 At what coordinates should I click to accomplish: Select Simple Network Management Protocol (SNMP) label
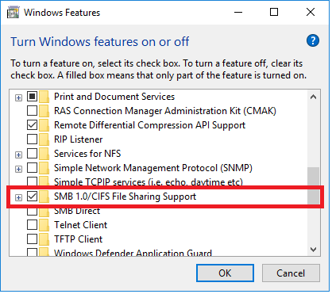pos(153,168)
